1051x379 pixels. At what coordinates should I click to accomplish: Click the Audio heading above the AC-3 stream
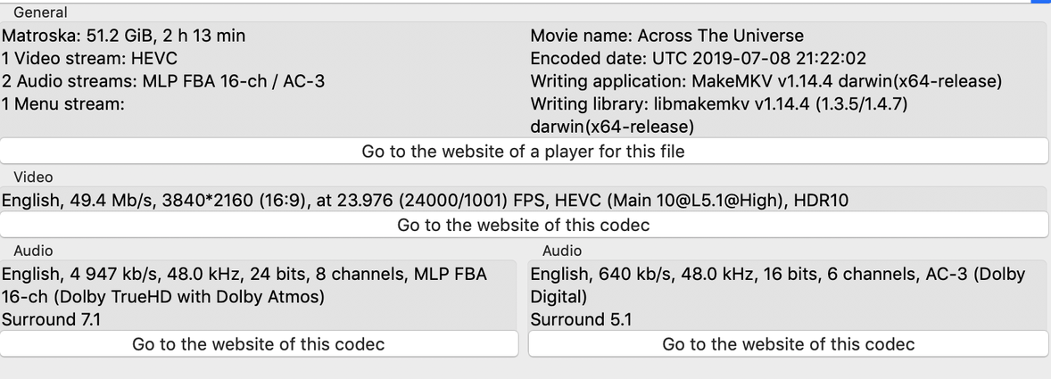[x=562, y=251]
